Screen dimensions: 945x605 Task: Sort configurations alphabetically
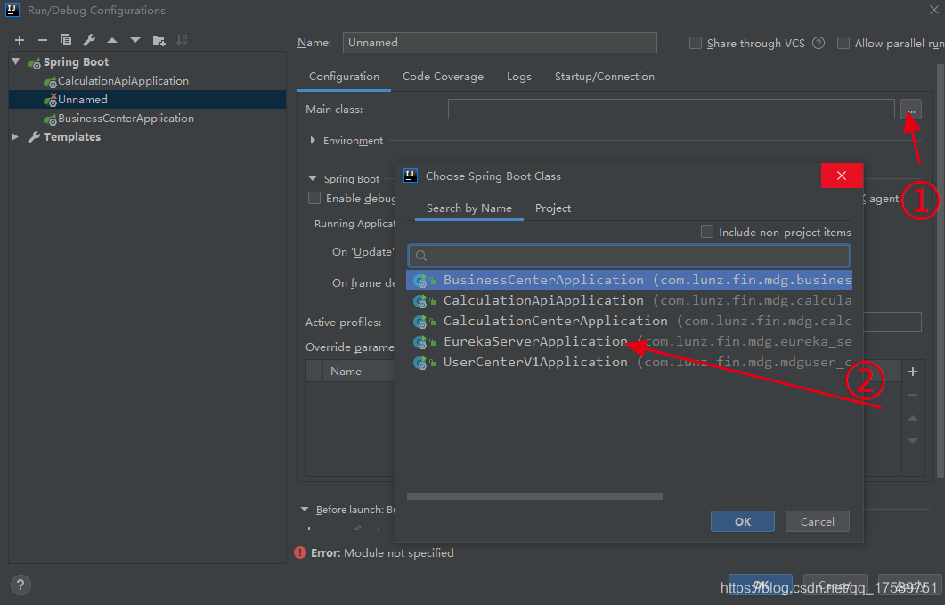[x=182, y=40]
